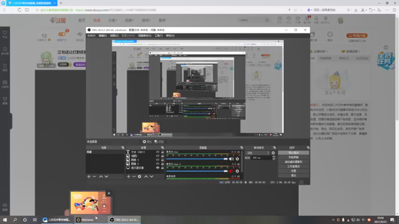Add a new source with the plus icon
399x224 pixels.
point(129,177)
